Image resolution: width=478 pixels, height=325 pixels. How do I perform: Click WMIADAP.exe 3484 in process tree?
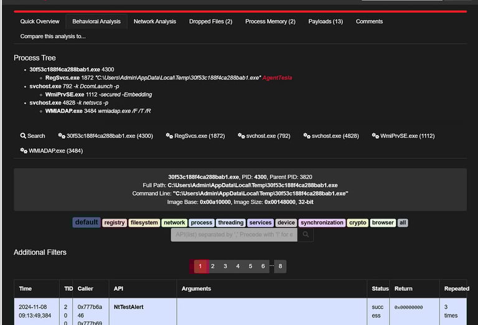coord(71,111)
